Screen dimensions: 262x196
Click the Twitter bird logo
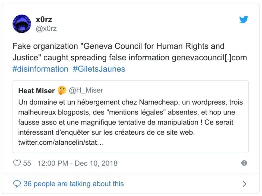coord(244,20)
